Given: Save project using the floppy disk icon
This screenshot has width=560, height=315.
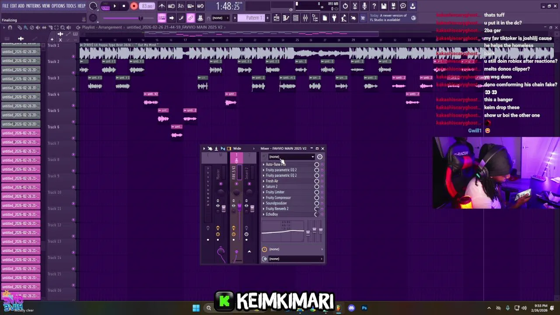Looking at the screenshot, I should (x=384, y=6).
